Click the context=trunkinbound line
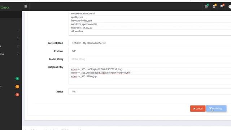Viewport: 231px width, 130px height. (x=83, y=13)
